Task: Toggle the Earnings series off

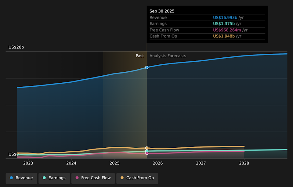Action: coord(54,178)
